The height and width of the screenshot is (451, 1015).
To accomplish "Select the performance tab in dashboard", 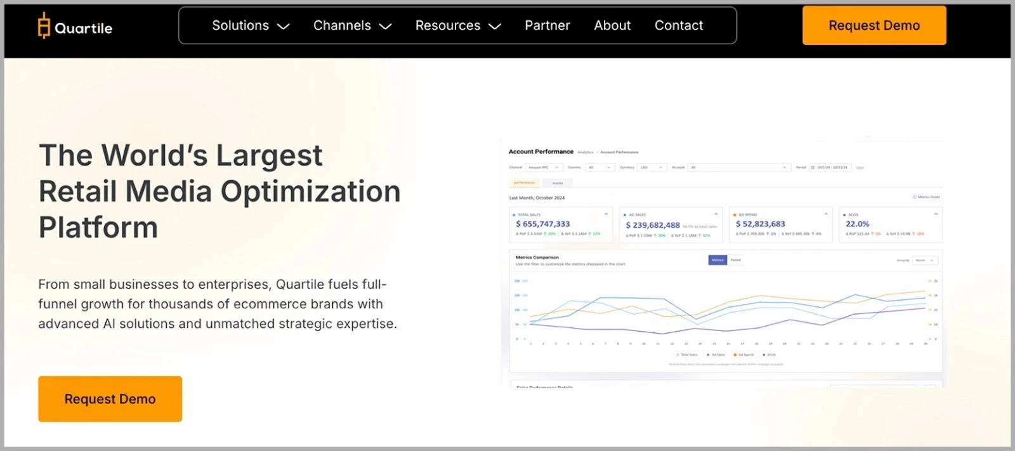I will [x=524, y=183].
